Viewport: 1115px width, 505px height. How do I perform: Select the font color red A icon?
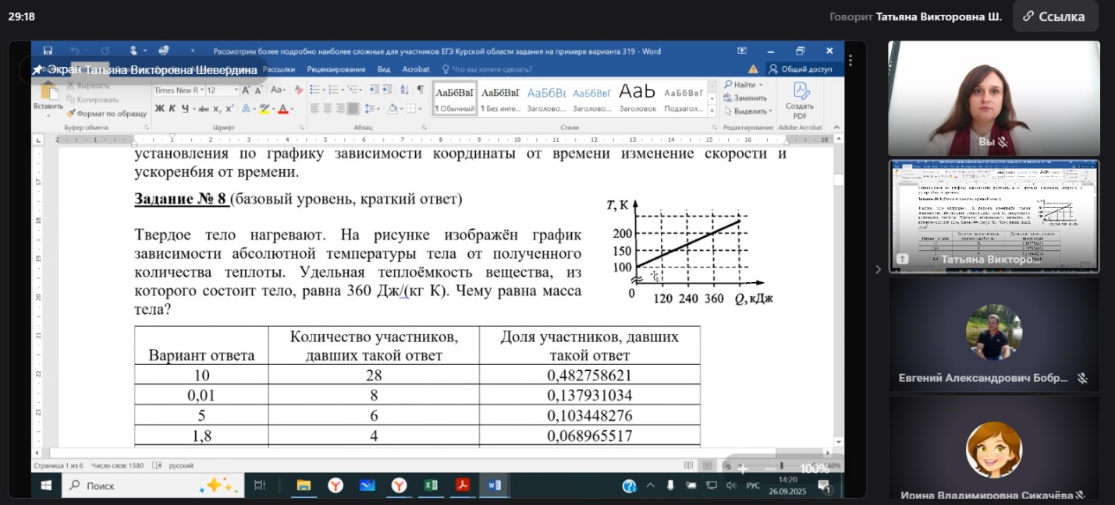click(282, 109)
